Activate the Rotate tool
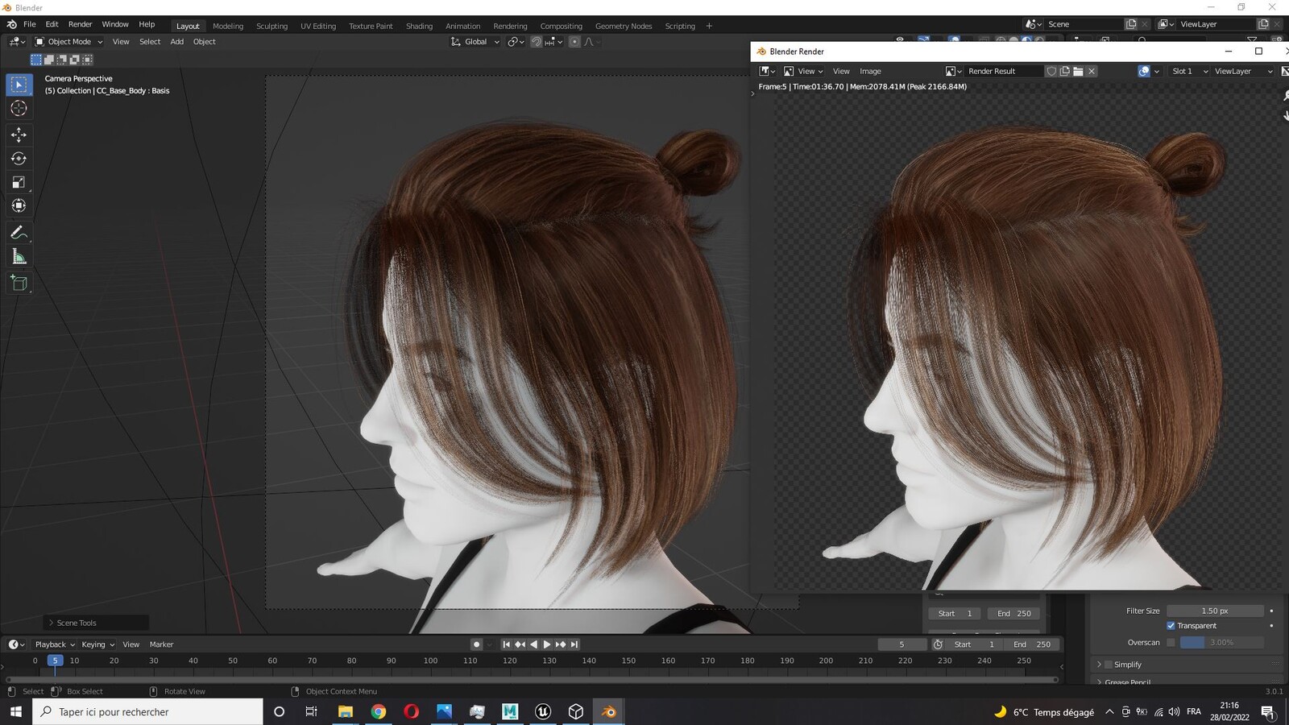The height and width of the screenshot is (725, 1289). tap(19, 159)
